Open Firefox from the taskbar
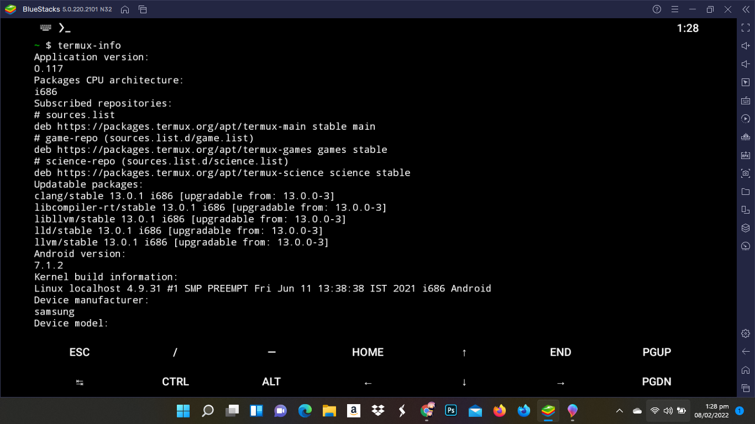This screenshot has height=424, width=755. point(500,411)
